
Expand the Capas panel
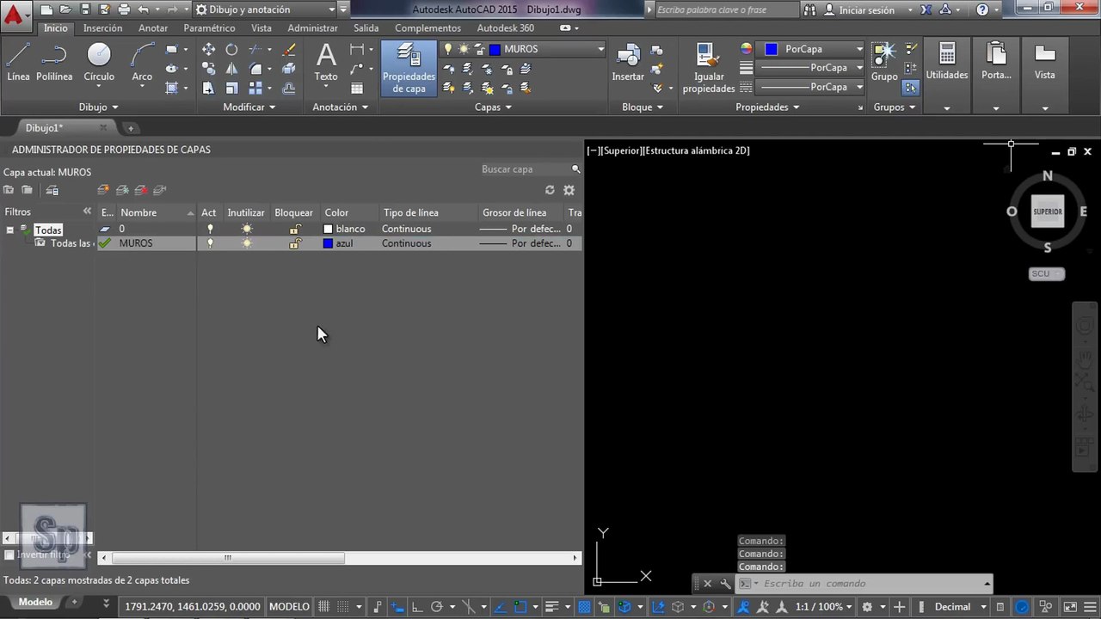[x=494, y=107]
